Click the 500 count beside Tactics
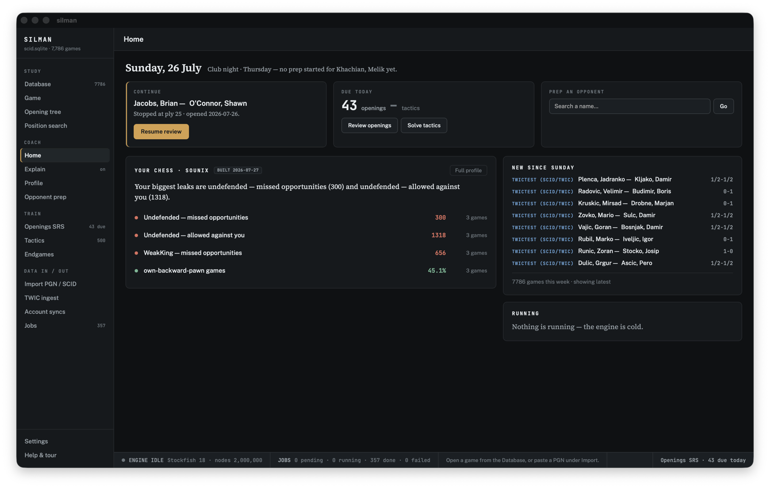The height and width of the screenshot is (488, 770). (x=101, y=241)
